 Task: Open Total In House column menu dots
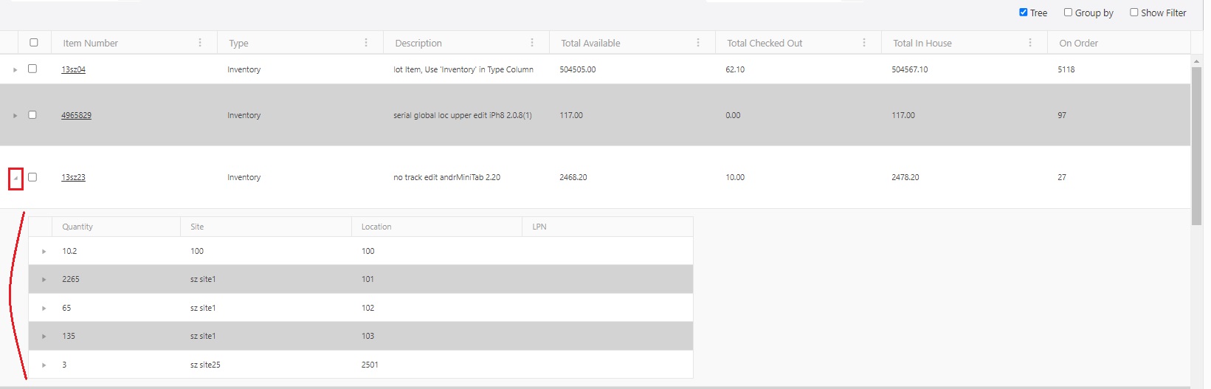(x=1030, y=43)
